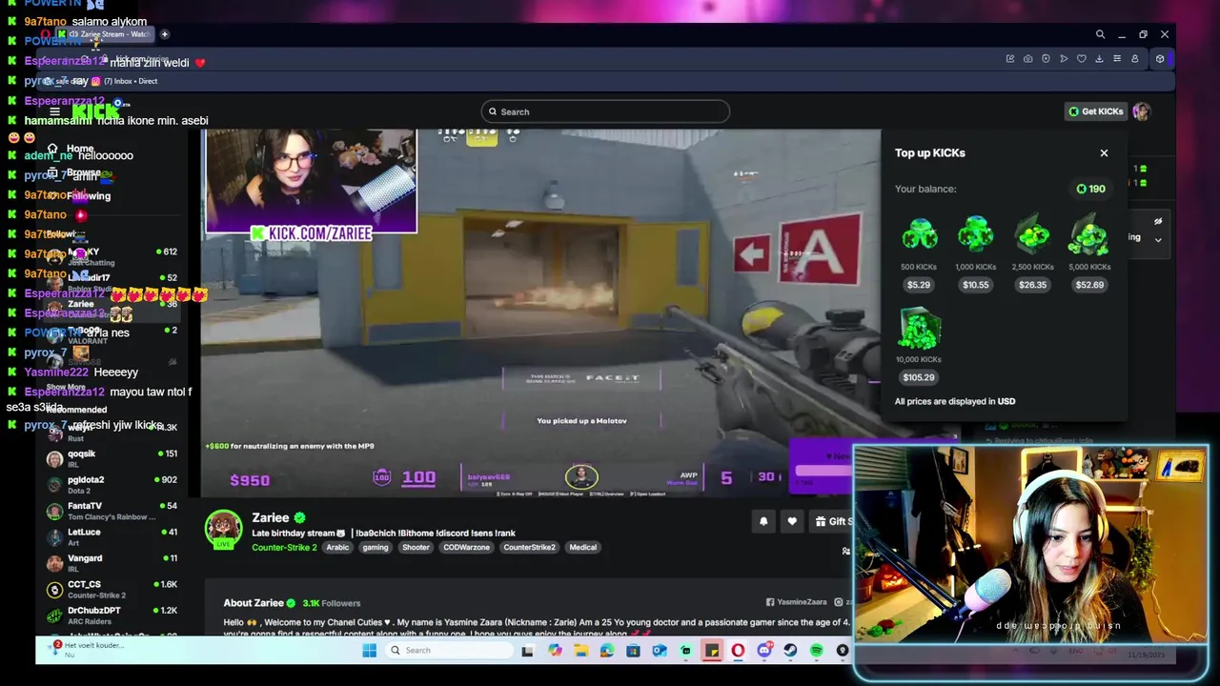1220x686 pixels.
Task: Open Zariee's live channel avatar
Action: point(223,530)
